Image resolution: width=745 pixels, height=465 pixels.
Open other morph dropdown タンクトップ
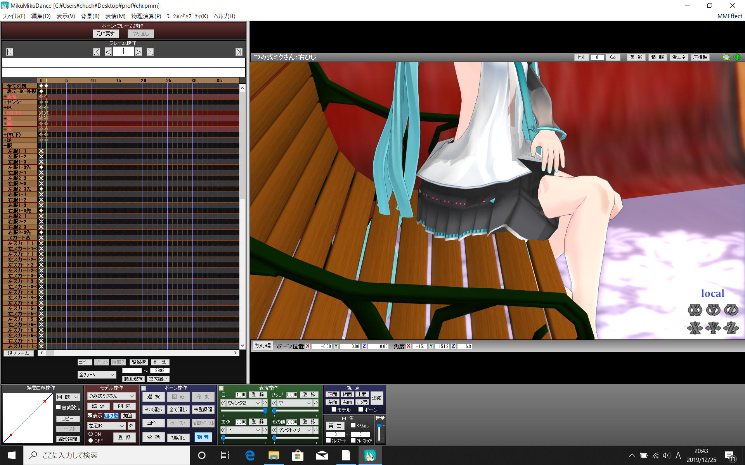295,430
